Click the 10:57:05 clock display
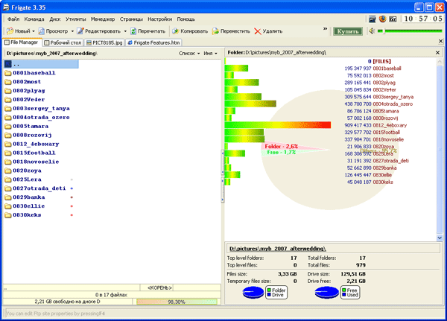 tap(423, 19)
